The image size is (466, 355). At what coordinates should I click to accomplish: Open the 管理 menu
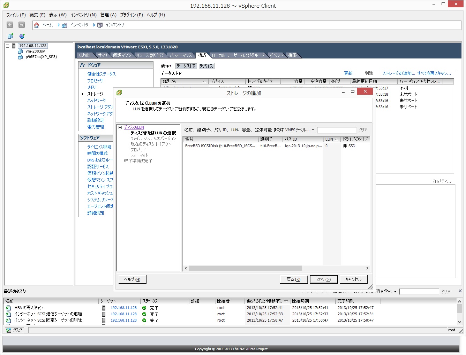click(x=108, y=15)
